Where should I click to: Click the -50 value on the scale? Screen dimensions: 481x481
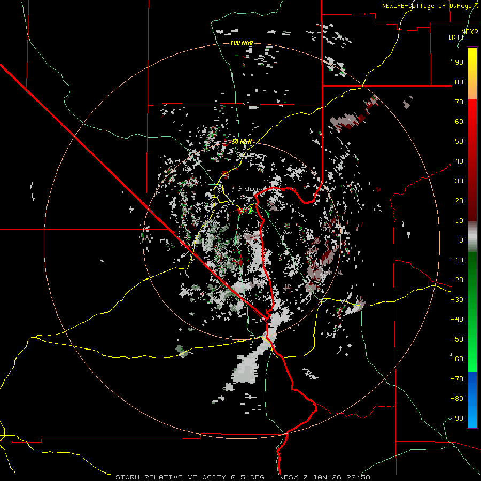point(457,339)
